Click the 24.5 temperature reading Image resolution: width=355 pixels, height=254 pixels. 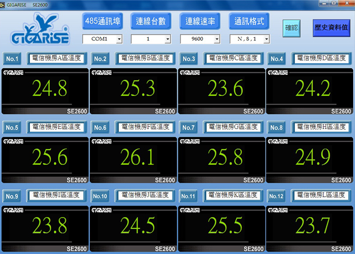click(138, 226)
